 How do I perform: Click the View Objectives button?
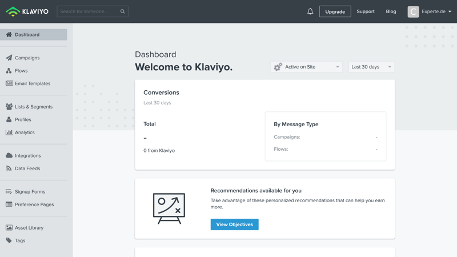234,224
